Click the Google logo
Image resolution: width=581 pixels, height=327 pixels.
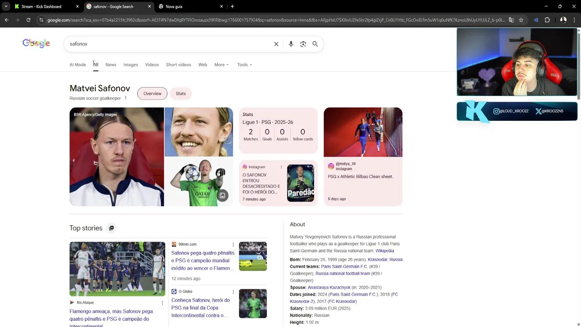(x=36, y=44)
